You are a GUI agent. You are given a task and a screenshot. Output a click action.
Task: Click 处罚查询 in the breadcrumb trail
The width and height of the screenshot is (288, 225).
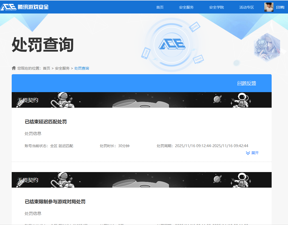point(82,68)
